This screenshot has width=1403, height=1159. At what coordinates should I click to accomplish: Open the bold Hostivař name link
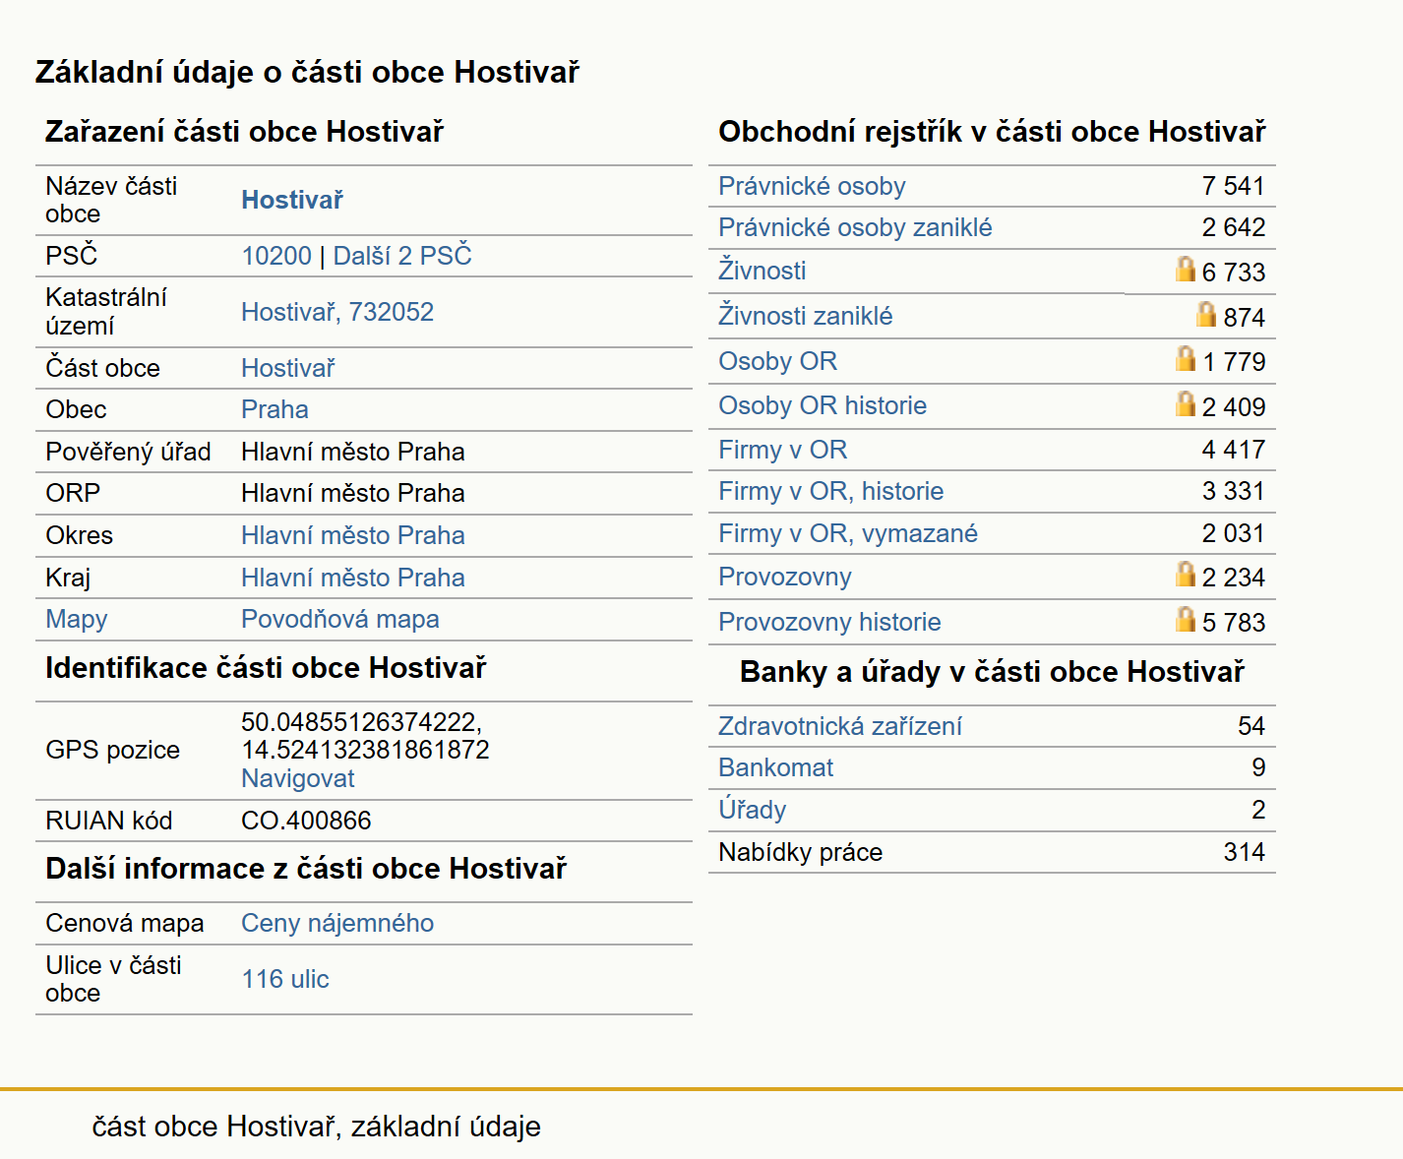292,200
